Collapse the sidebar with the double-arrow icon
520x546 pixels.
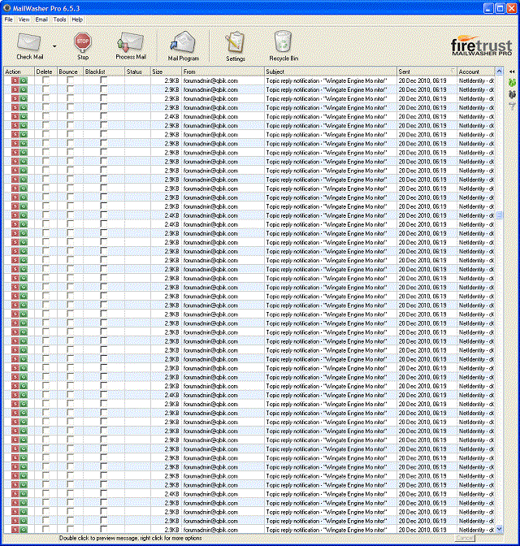click(512, 71)
